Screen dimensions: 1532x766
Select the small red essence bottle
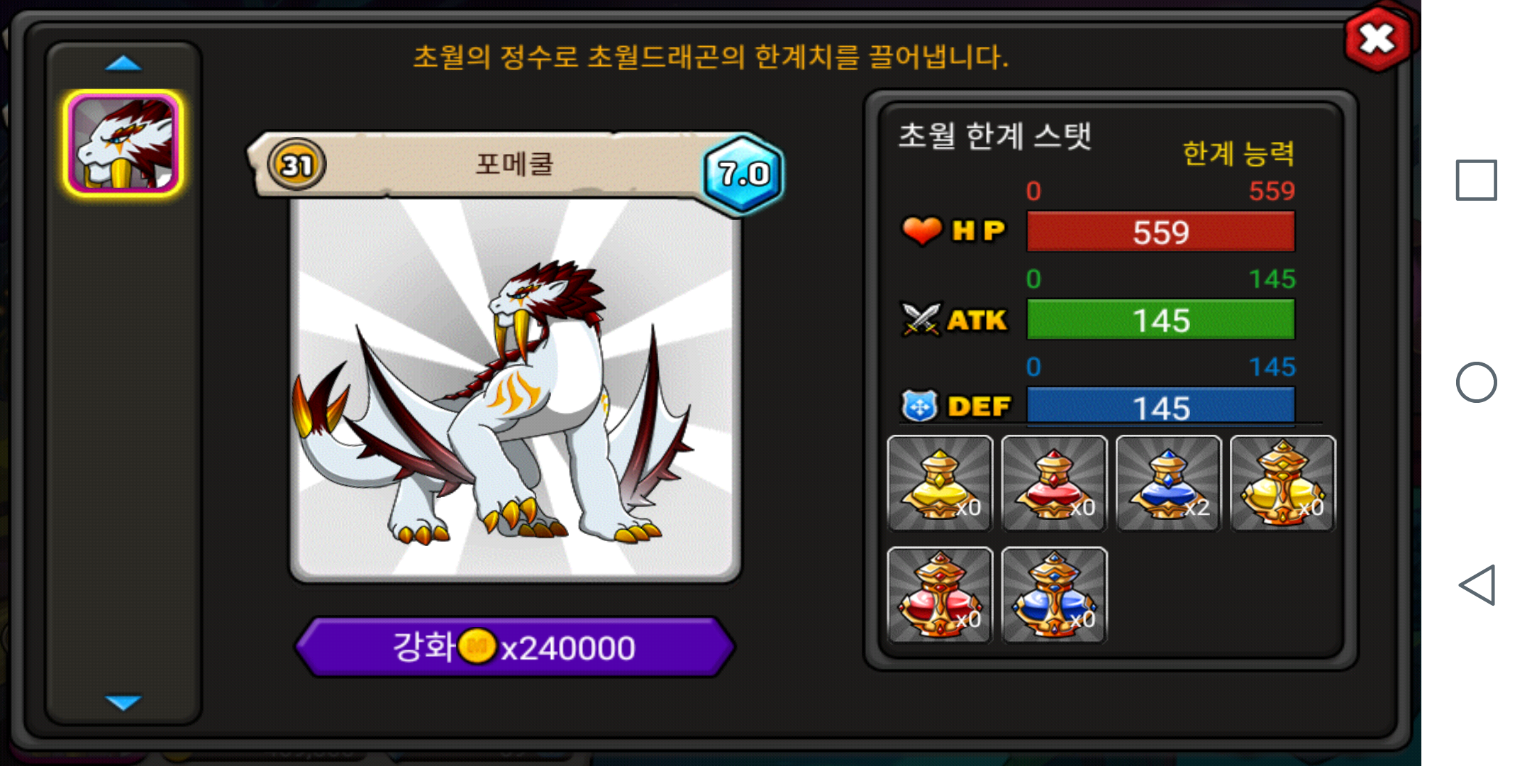(x=1054, y=483)
